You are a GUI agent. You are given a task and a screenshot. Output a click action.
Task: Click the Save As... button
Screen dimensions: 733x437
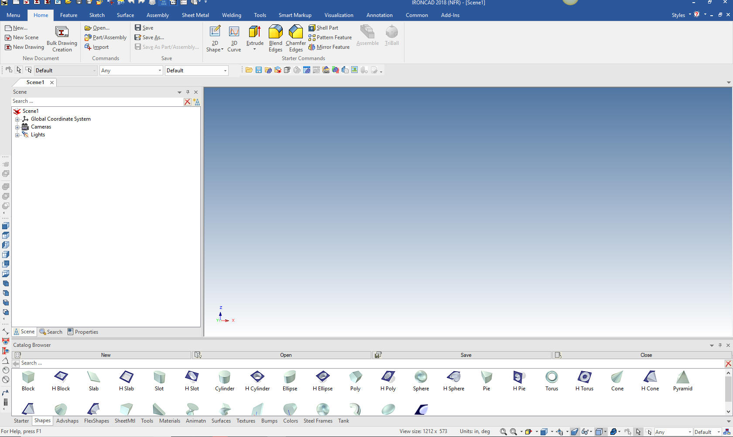[x=149, y=37]
